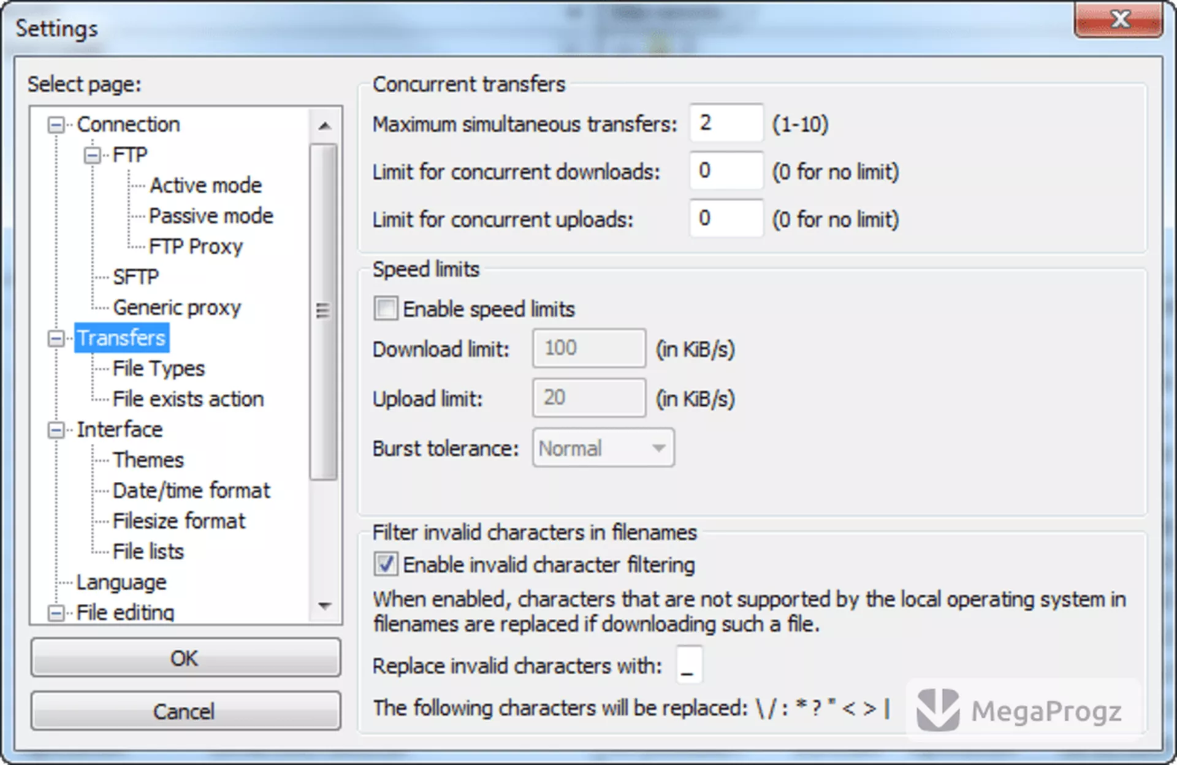Open the Themes page
Image resolution: width=1177 pixels, height=765 pixels.
pos(148,460)
